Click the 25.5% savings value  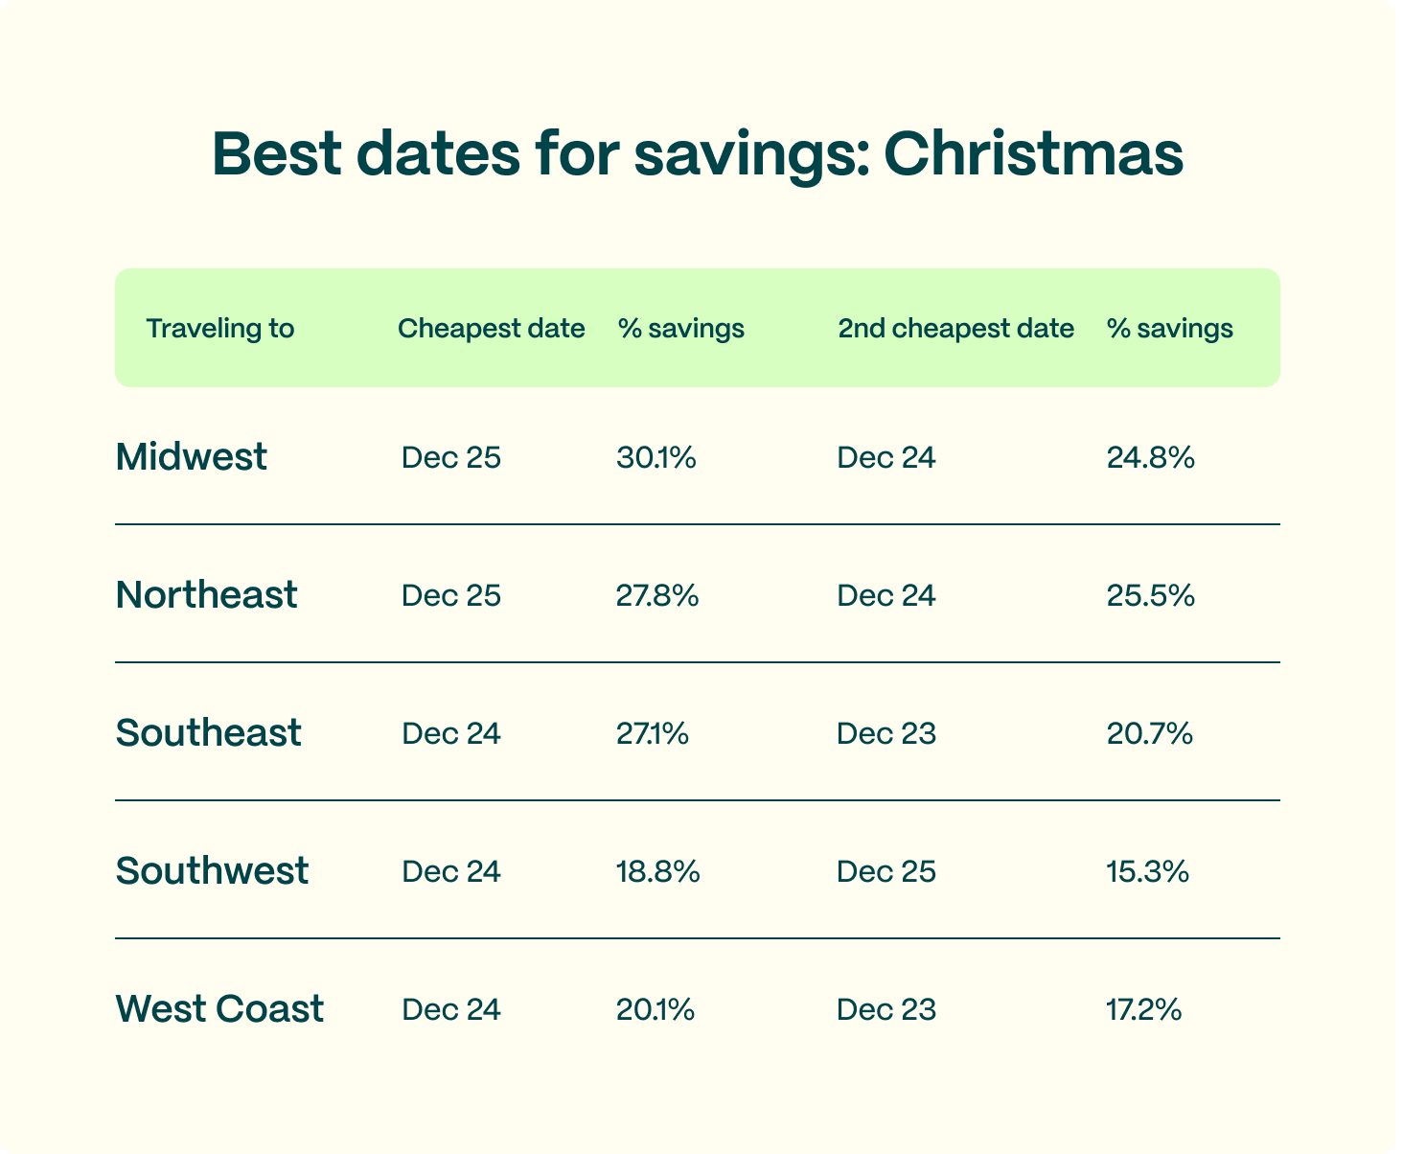click(1150, 596)
